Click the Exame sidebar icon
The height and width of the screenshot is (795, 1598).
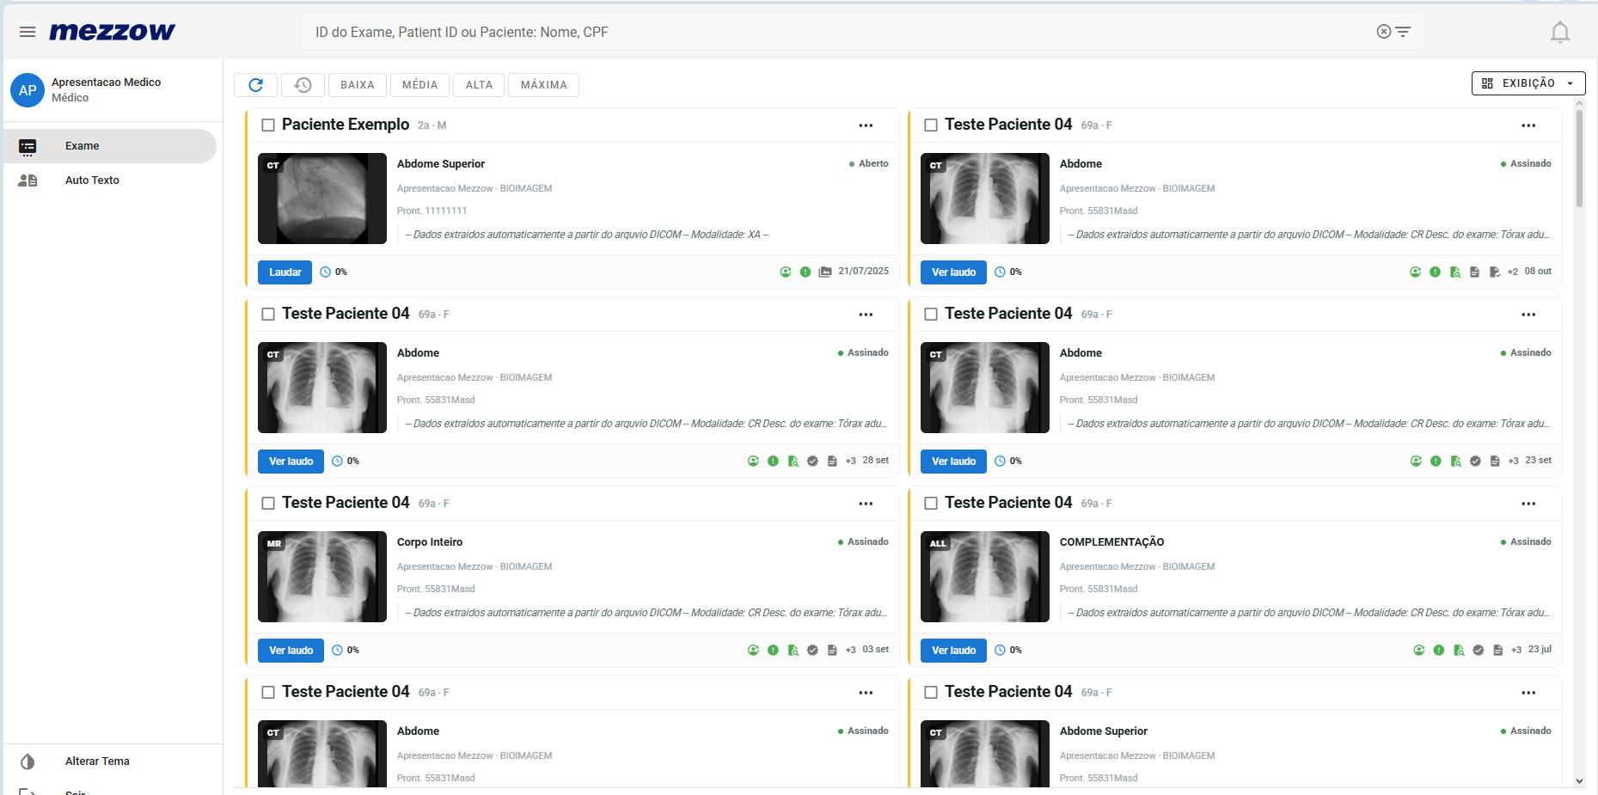pyautogui.click(x=28, y=146)
